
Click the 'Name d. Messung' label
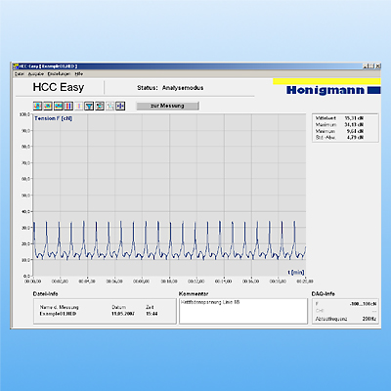59,307
